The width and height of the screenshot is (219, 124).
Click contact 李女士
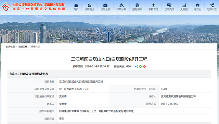pos(63,104)
